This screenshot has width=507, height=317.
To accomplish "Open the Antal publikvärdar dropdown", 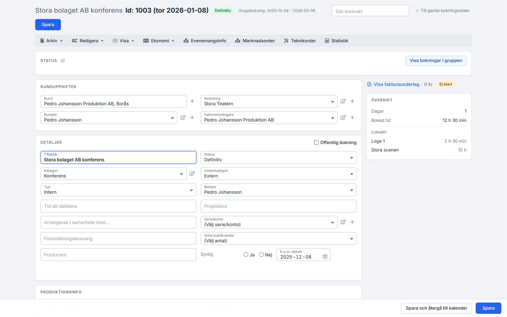I will (279, 239).
